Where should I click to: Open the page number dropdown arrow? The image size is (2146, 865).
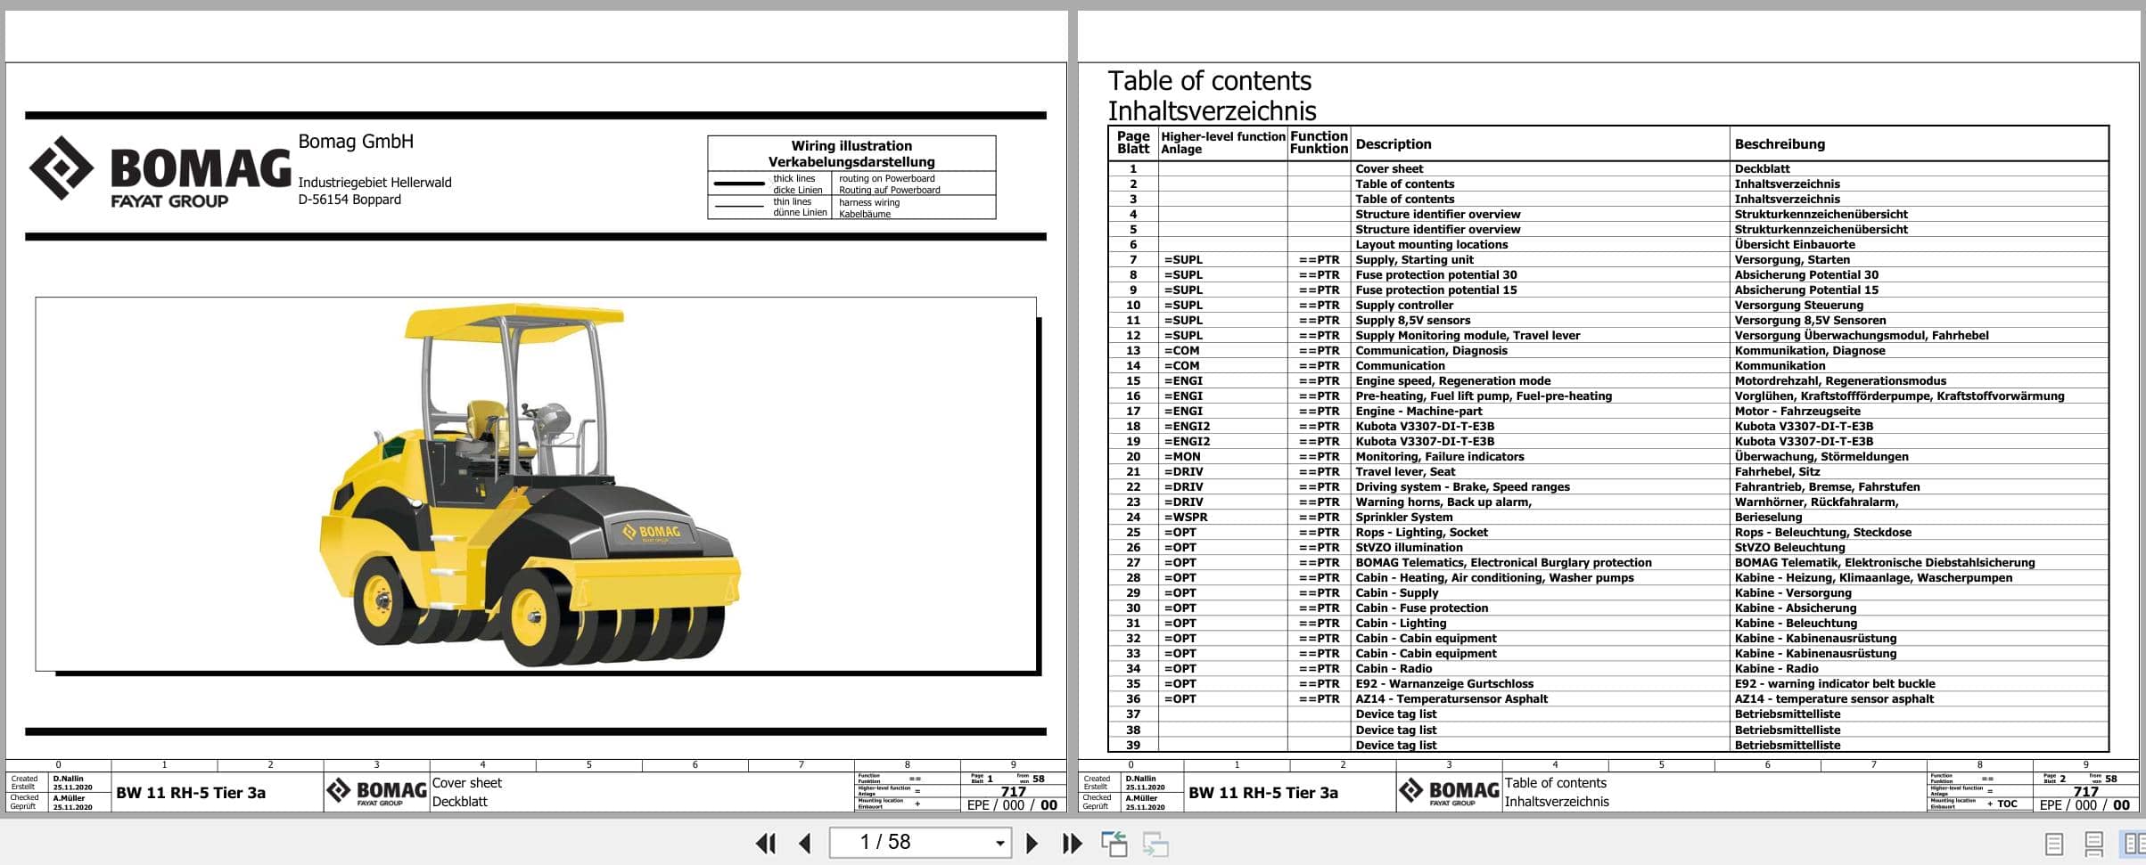pyautogui.click(x=999, y=843)
